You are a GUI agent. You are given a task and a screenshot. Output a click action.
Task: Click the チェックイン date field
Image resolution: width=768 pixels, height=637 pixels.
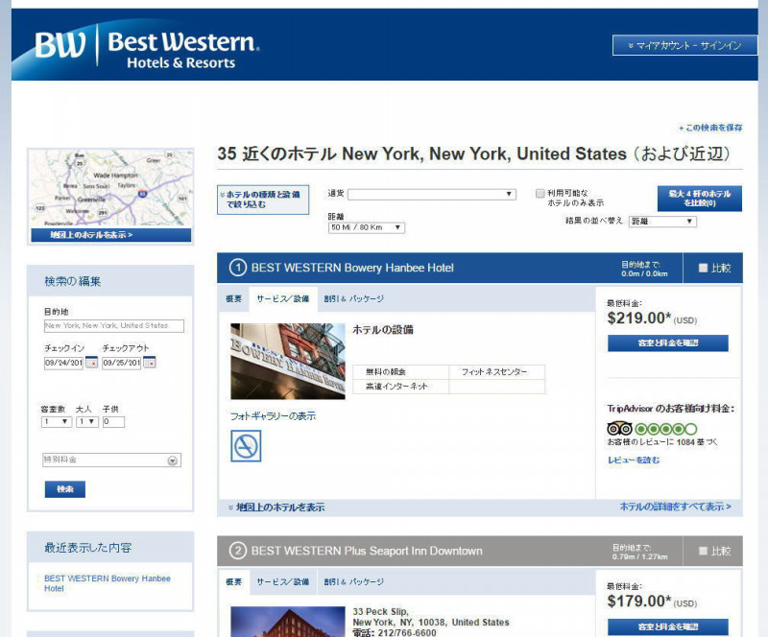(x=63, y=363)
